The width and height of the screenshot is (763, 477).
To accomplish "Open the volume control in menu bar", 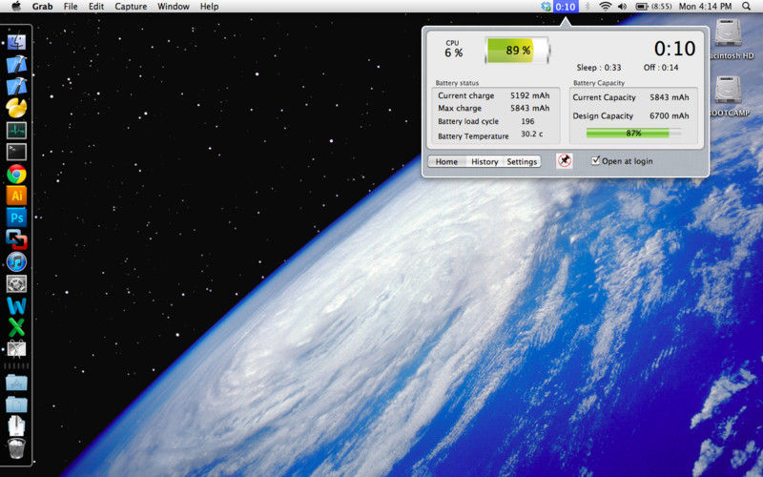I will [623, 7].
